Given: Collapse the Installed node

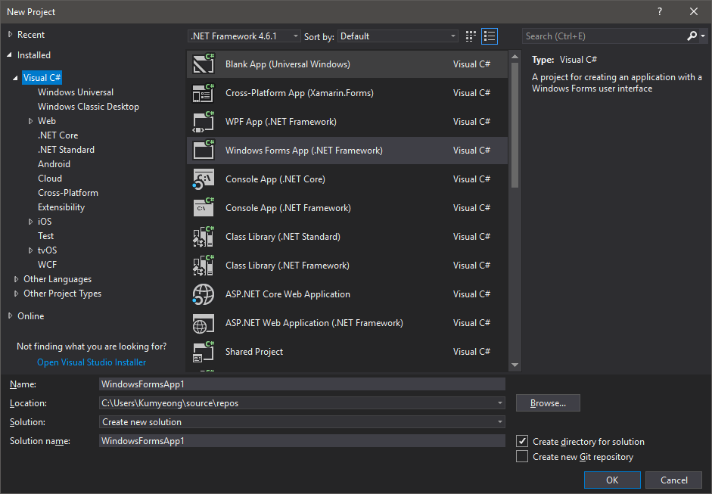Looking at the screenshot, I should (10, 55).
